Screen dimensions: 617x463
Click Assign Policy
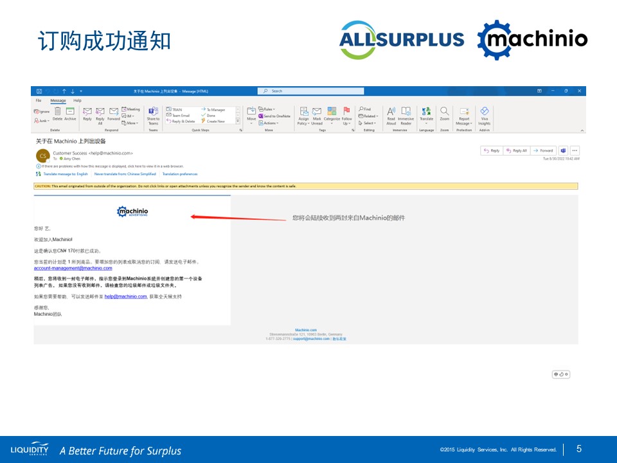303,116
